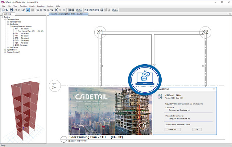This screenshot has width=232, height=147.
Task: Expand the 2ND (No rebars) node
Action: (13, 40)
